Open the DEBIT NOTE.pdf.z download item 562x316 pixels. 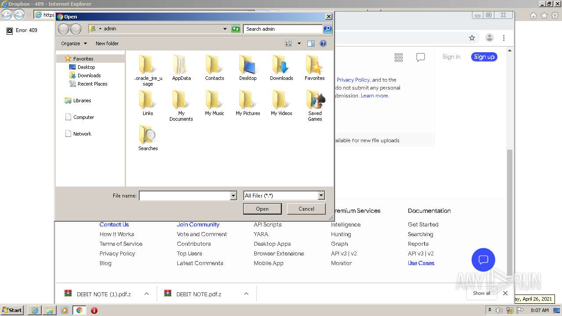(x=198, y=294)
